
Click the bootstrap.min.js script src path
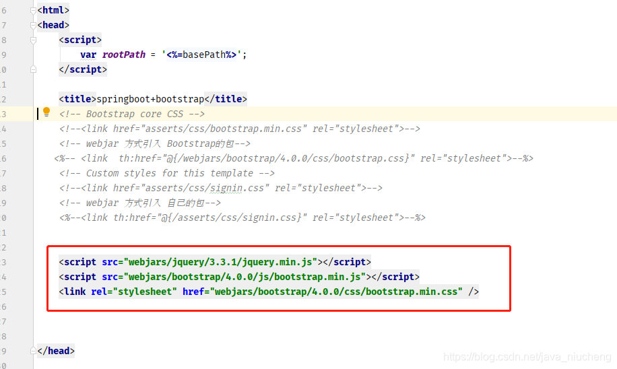245,277
